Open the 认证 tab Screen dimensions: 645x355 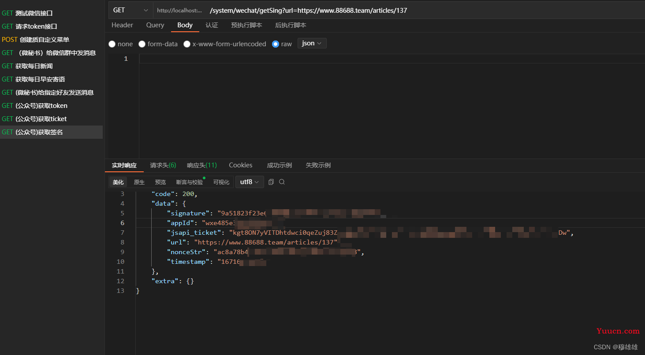[x=212, y=25]
